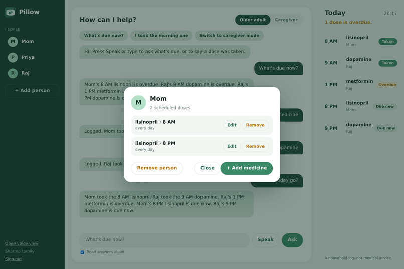Click "lisinopril · 8 AM" dose title

(x=155, y=122)
